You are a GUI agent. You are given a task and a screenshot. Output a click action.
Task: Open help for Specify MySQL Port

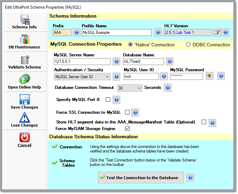116,100
